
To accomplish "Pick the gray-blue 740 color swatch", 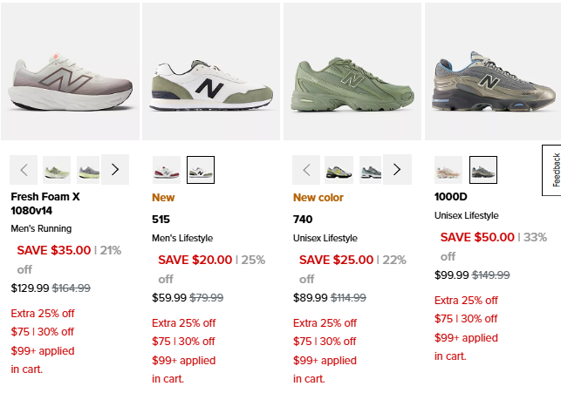I will pos(370,169).
